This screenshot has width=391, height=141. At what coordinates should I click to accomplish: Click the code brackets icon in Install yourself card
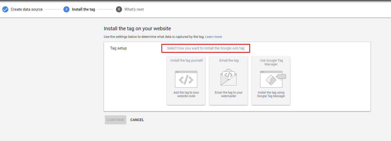tap(186, 79)
